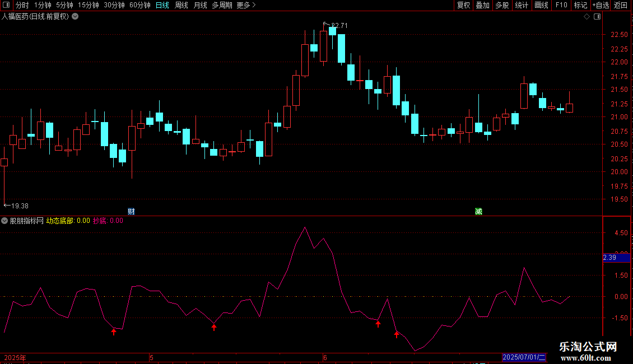Select the 1分钟 period
The image size is (633, 364).
pyautogui.click(x=43, y=5)
